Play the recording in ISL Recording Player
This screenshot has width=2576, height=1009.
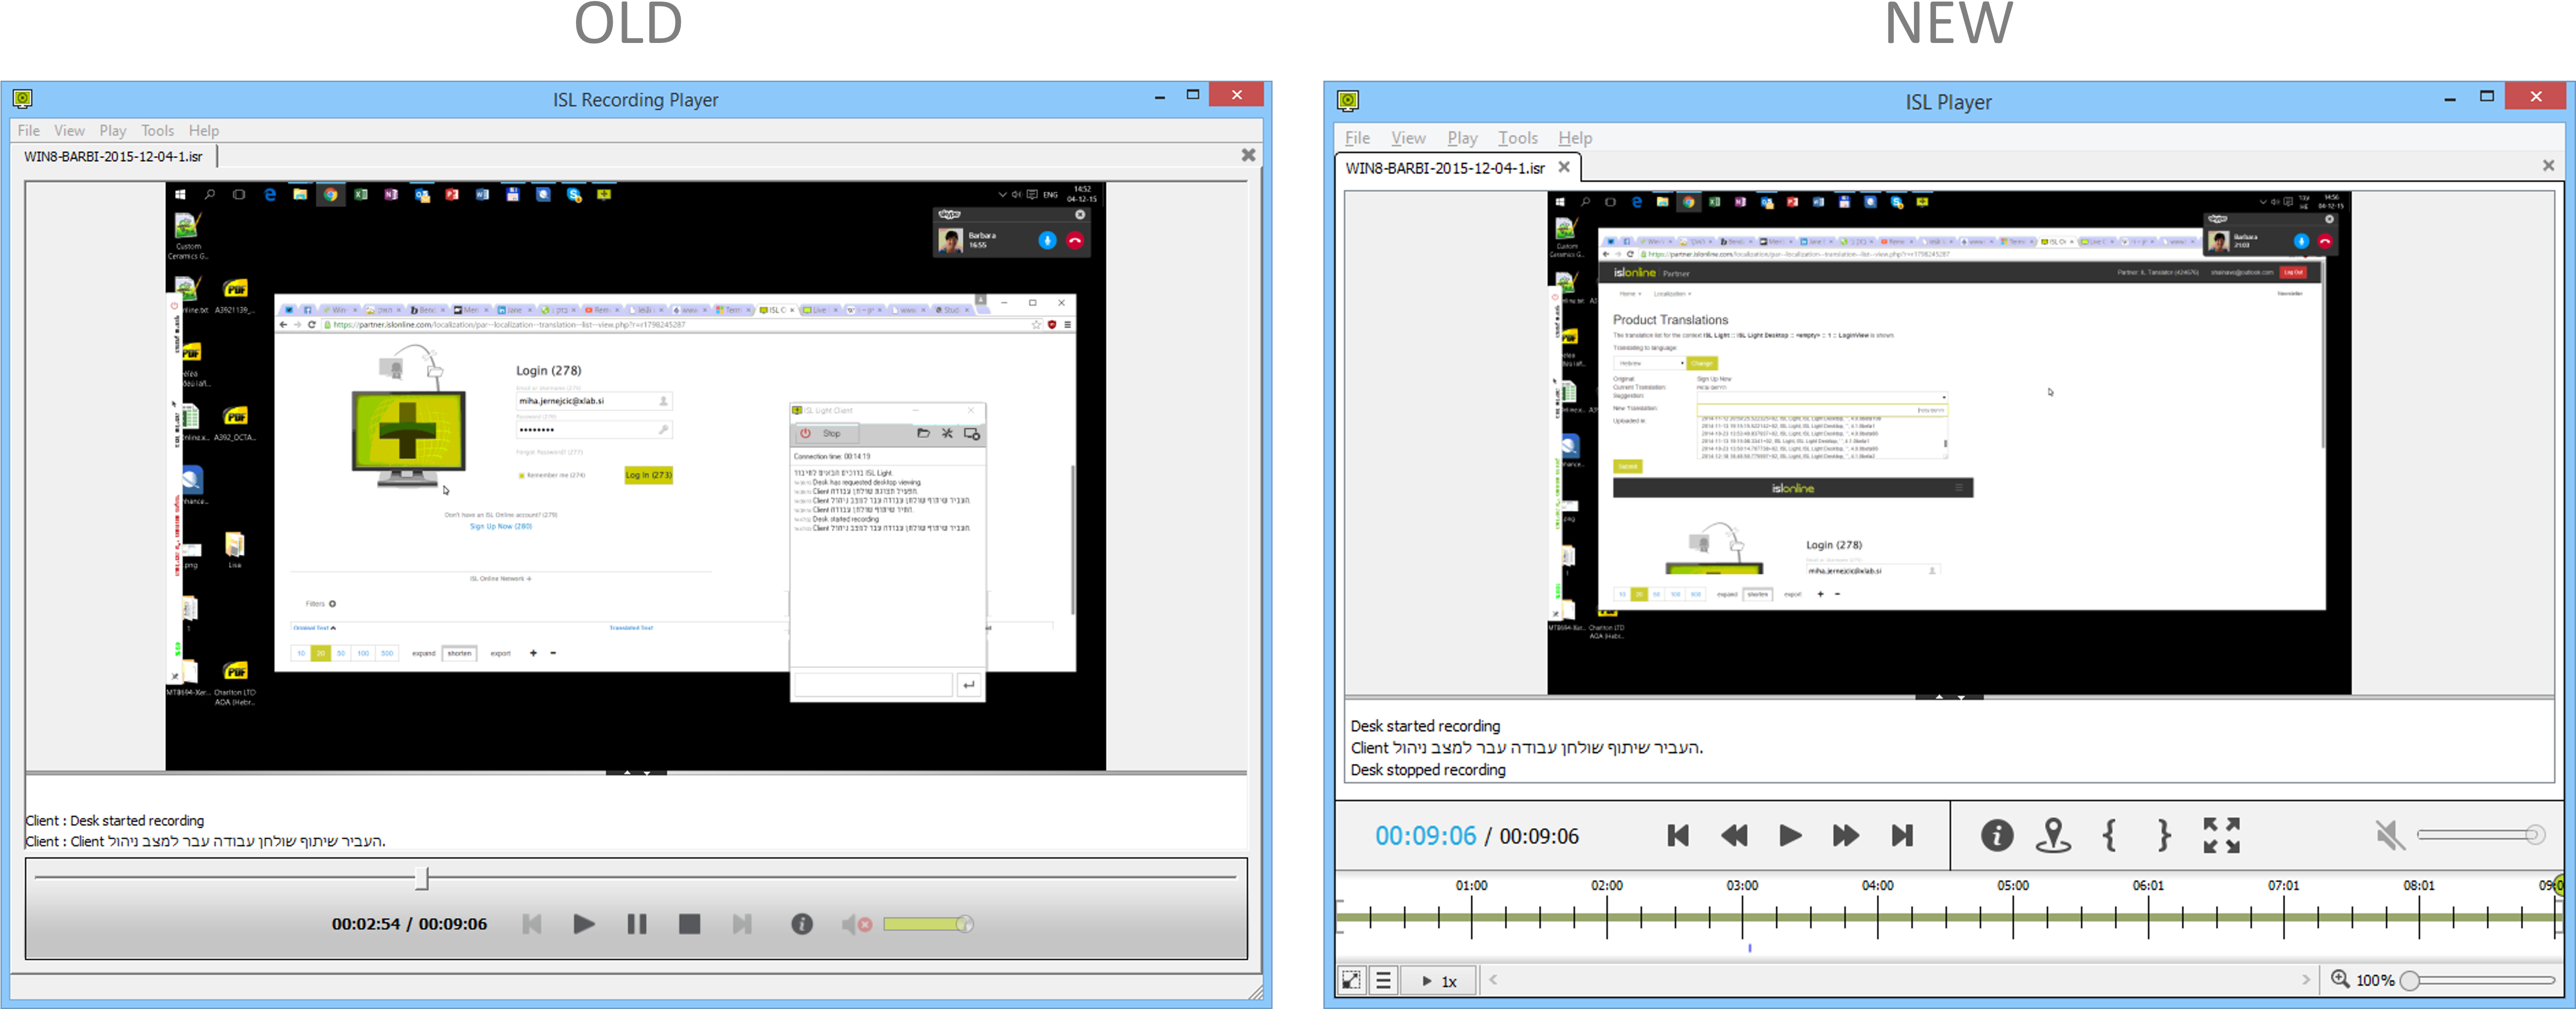point(584,924)
